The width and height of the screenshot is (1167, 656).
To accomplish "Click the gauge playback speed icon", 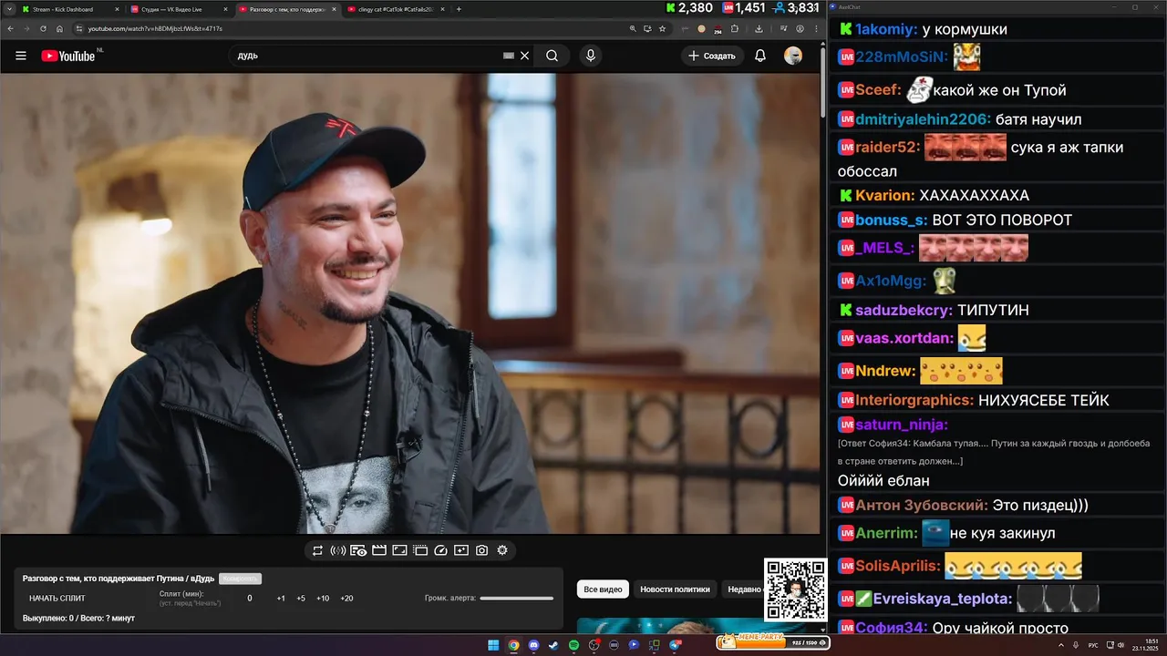I will point(441,550).
